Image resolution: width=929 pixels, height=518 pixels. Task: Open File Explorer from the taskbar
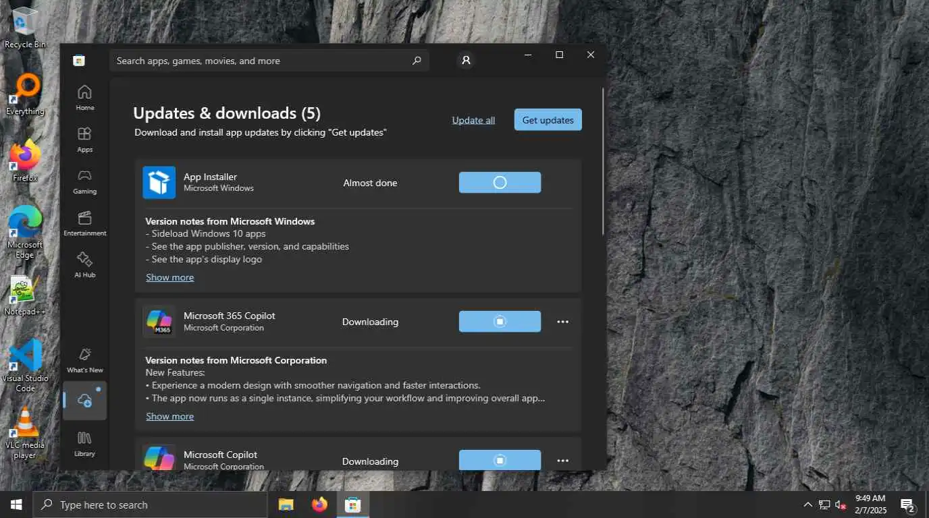pyautogui.click(x=286, y=505)
